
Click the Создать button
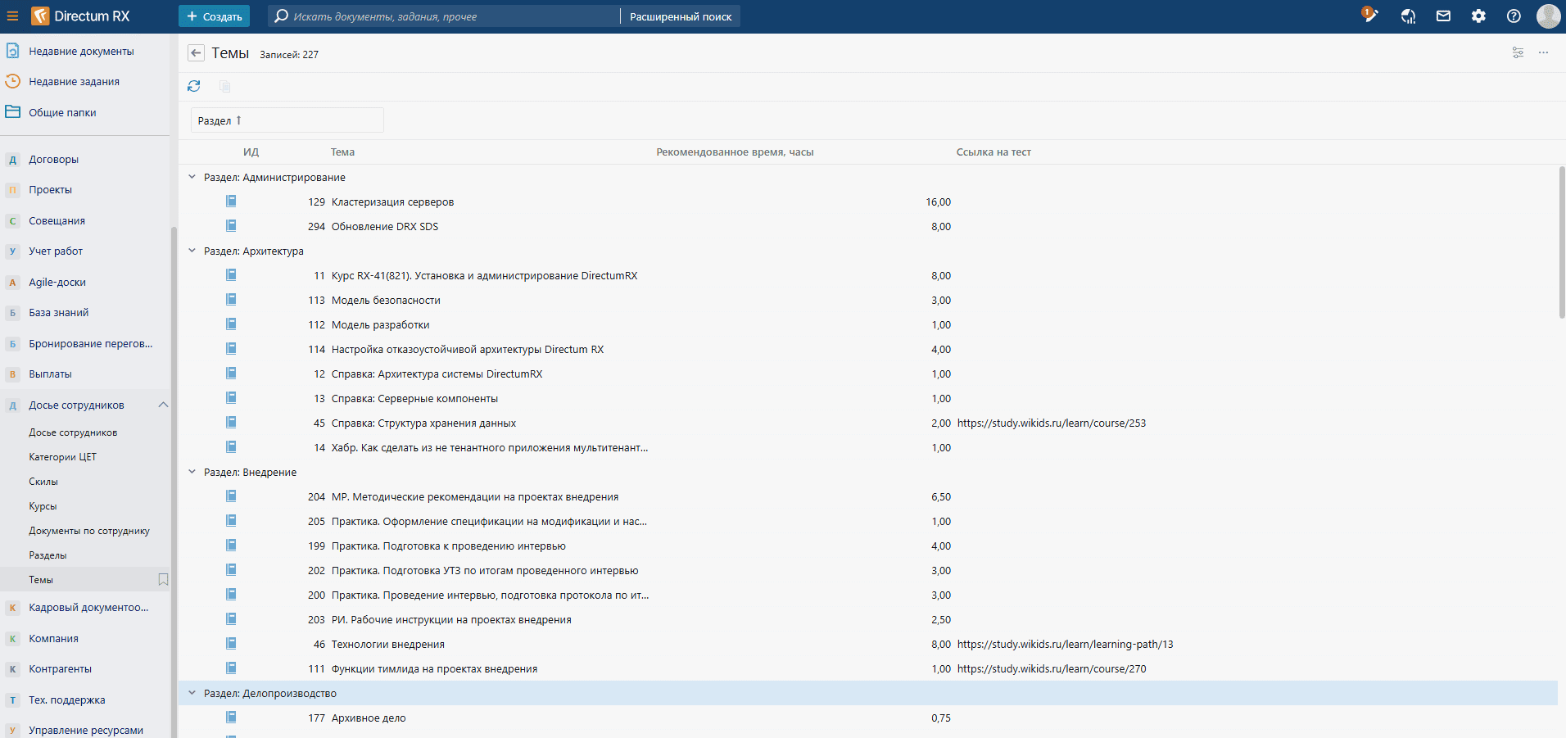pos(215,16)
